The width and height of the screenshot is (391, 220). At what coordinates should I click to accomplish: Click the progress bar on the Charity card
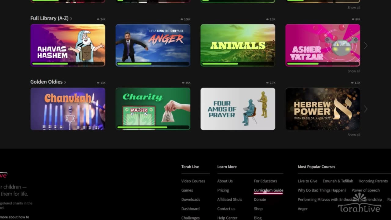pyautogui.click(x=153, y=127)
